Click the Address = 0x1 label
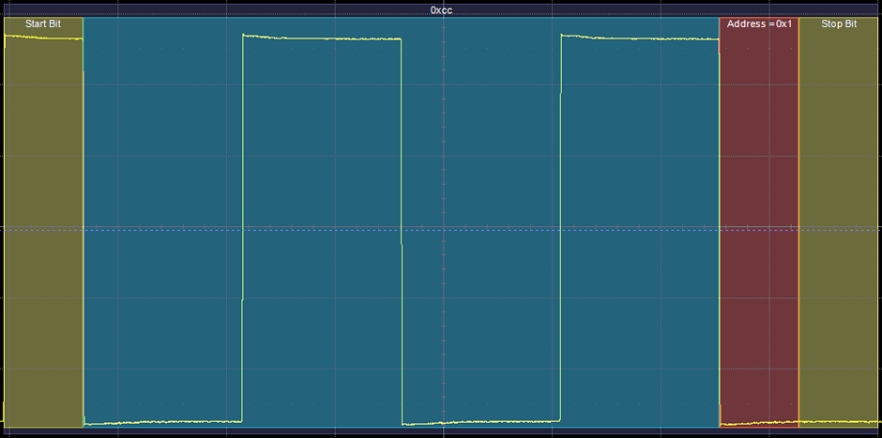 click(759, 23)
